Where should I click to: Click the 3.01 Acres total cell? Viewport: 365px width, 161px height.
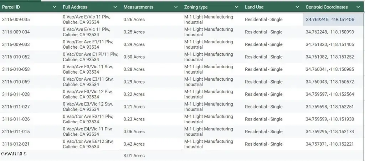tap(134, 156)
